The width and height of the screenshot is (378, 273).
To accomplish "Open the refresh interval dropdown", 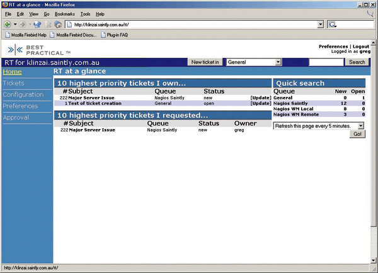I will [x=360, y=126].
